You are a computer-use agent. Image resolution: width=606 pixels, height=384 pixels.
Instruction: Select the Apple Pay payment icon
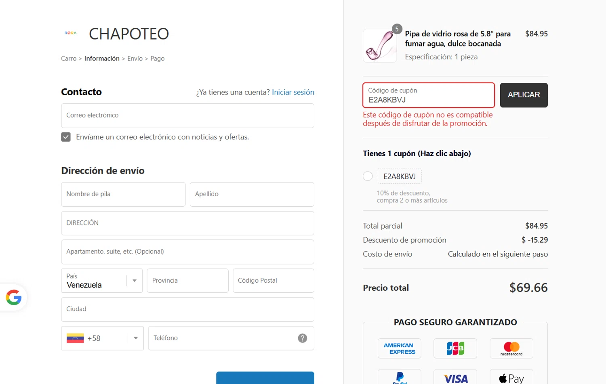click(511, 377)
